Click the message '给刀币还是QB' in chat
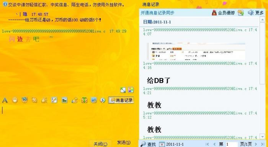Image resolution: width=268 pixels, height=147 pixels. 55,20
